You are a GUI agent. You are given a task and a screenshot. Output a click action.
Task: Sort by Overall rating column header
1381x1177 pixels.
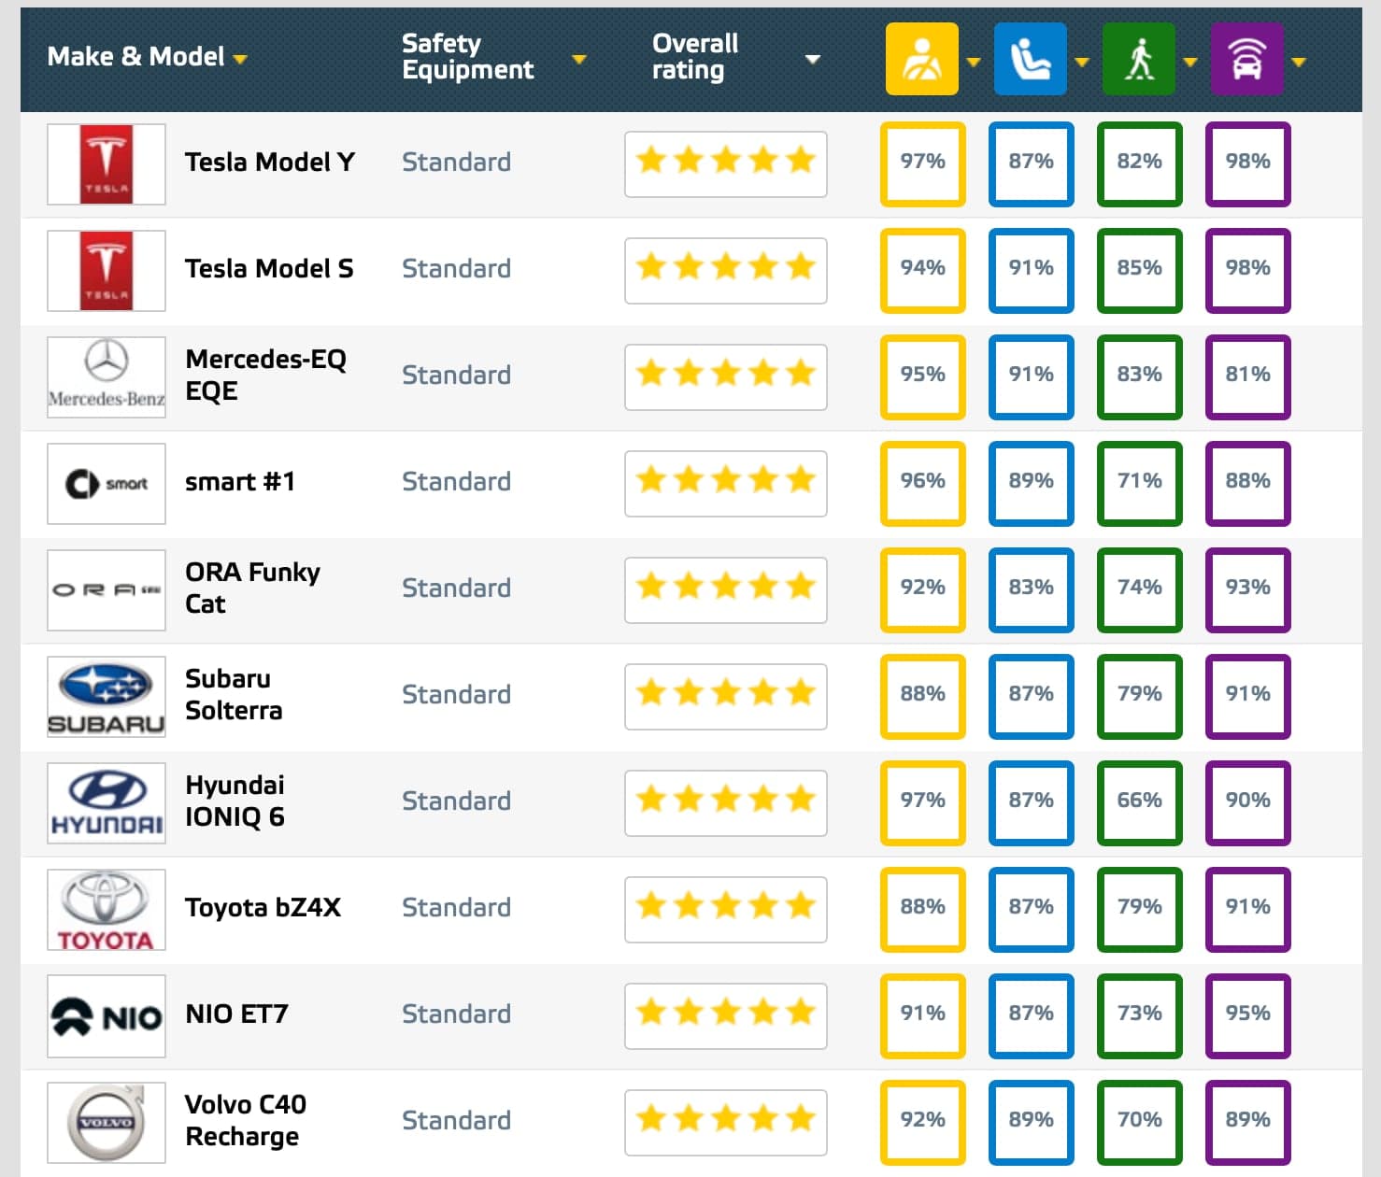[695, 57]
